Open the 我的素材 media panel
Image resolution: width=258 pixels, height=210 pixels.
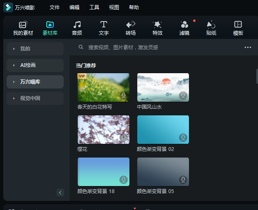click(23, 28)
